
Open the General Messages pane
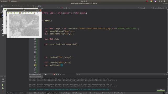(95, 93)
